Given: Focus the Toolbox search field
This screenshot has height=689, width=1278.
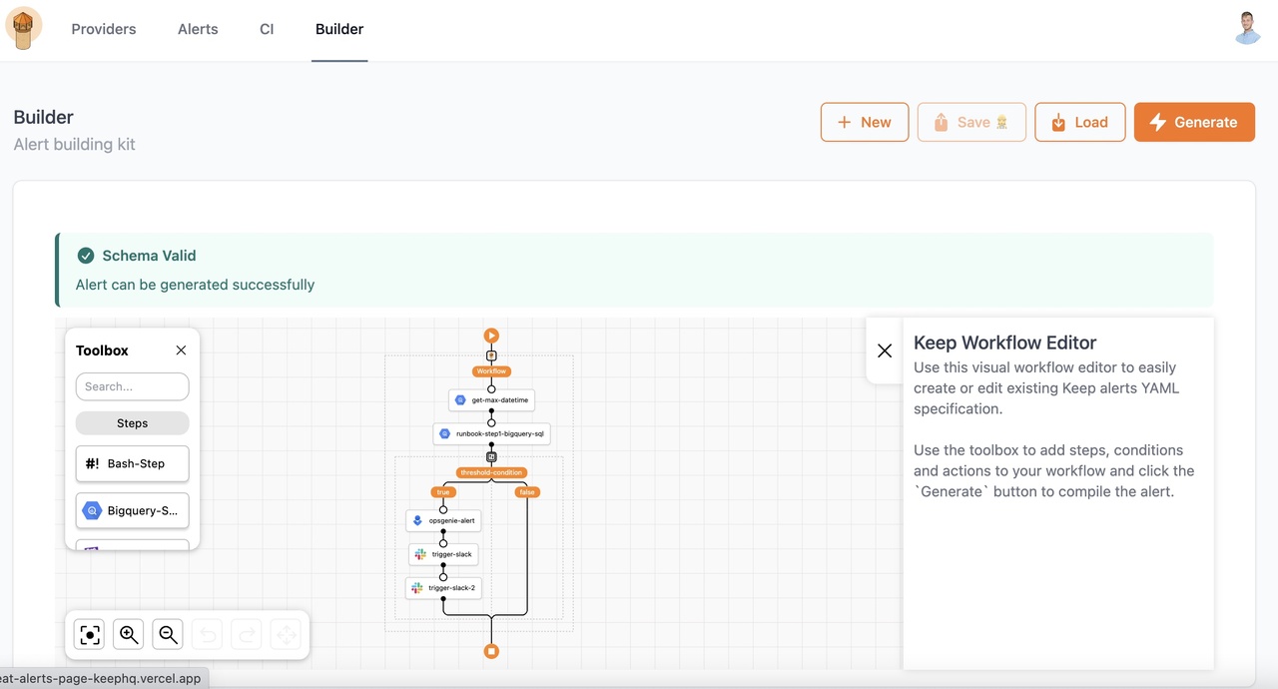Looking at the screenshot, I should coord(132,386).
